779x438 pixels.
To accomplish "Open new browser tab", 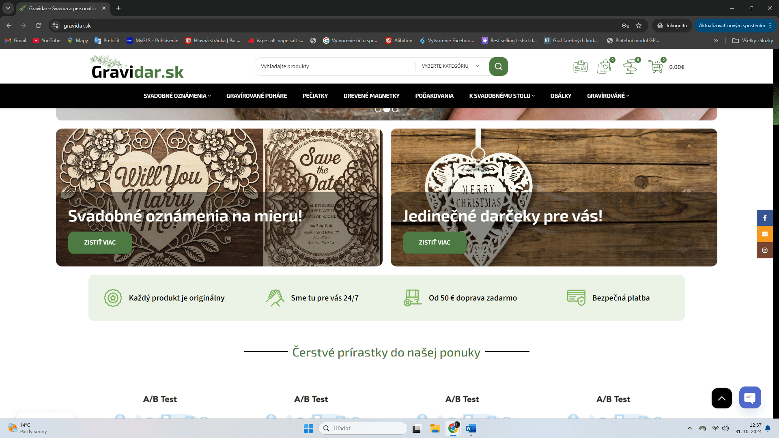I will [118, 8].
